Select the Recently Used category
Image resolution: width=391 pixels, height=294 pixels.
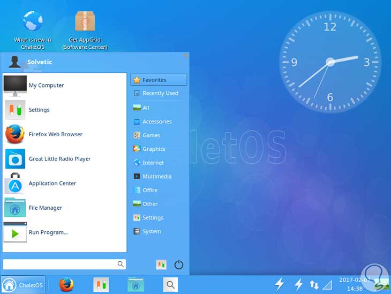(159, 93)
